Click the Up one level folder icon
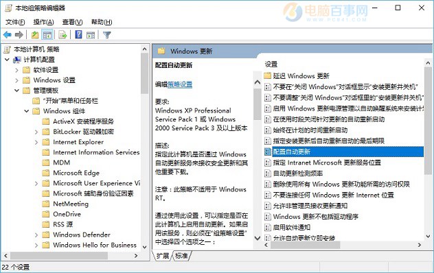Screen dimensions: 434x273 pos(35,35)
